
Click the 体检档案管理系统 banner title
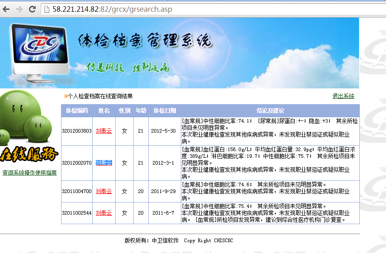145,40
